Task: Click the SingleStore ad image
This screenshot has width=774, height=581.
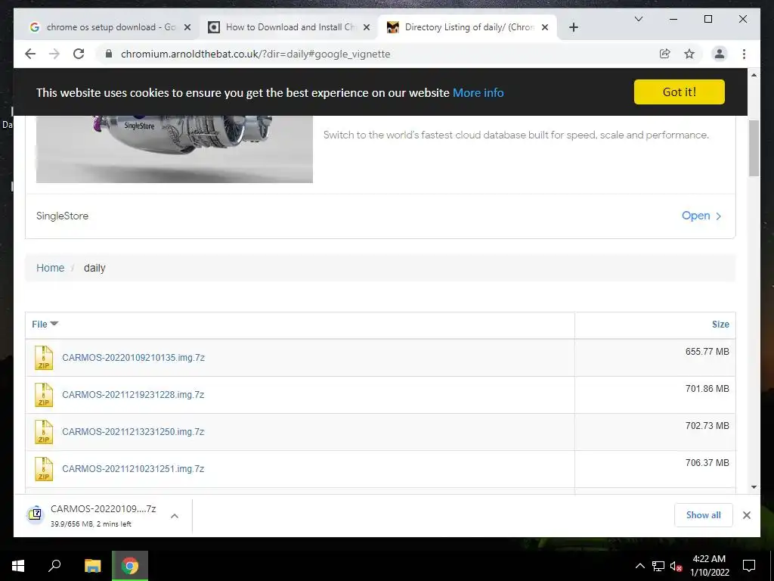Action: pos(175,149)
